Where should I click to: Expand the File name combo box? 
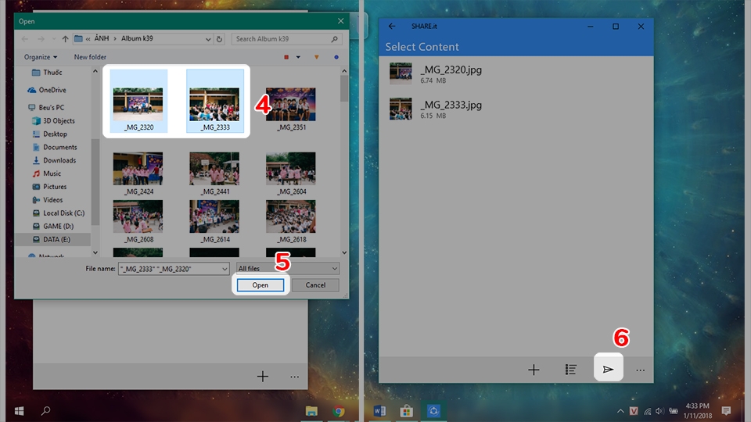pyautogui.click(x=225, y=269)
